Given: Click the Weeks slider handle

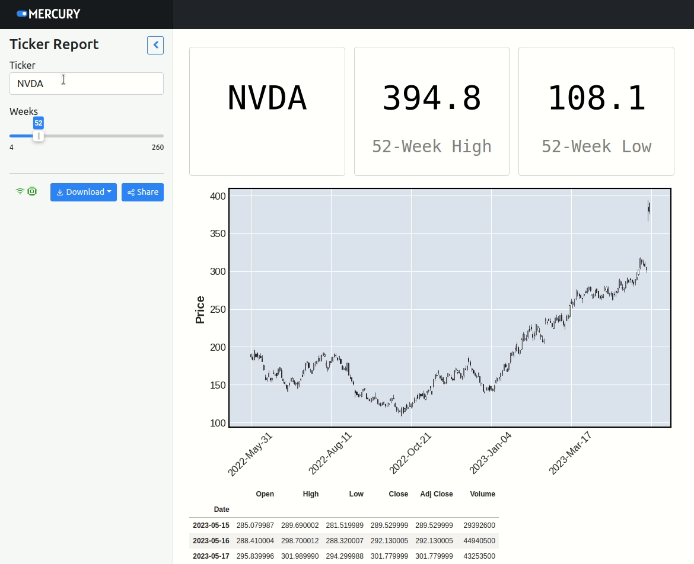Looking at the screenshot, I should click(x=39, y=135).
